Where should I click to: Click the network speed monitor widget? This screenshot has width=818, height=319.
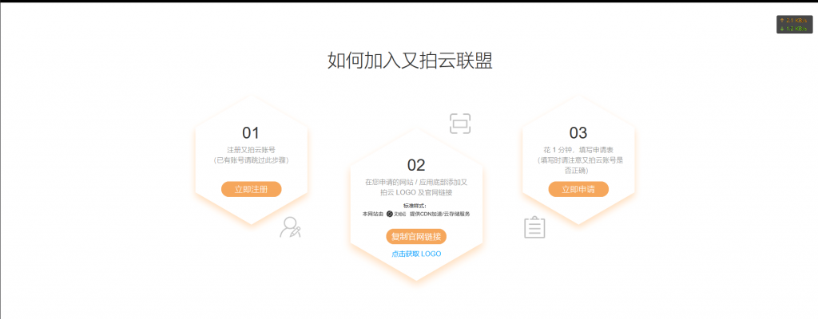point(794,24)
